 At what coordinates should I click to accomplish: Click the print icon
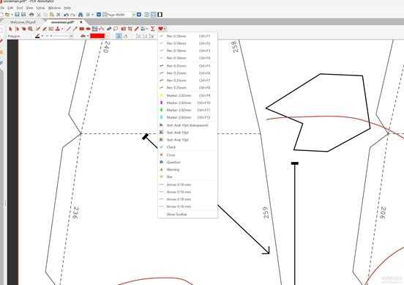(31, 15)
